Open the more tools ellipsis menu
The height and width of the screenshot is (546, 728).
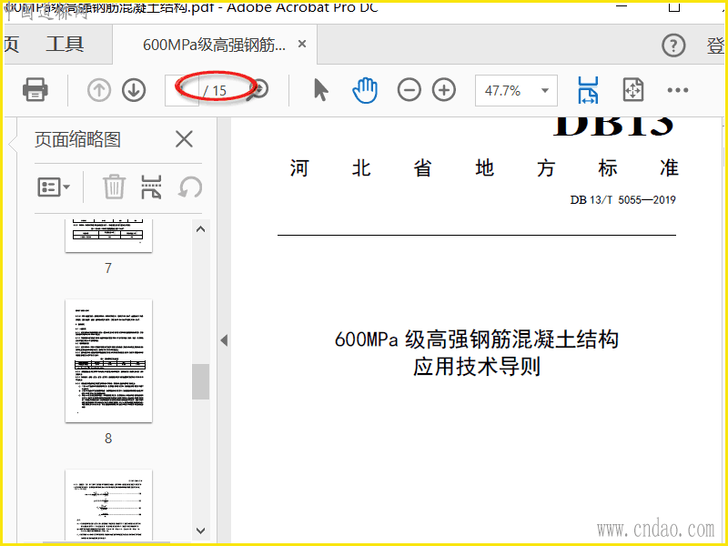coord(677,90)
